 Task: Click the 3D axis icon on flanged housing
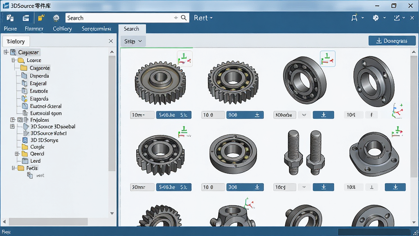397,132
